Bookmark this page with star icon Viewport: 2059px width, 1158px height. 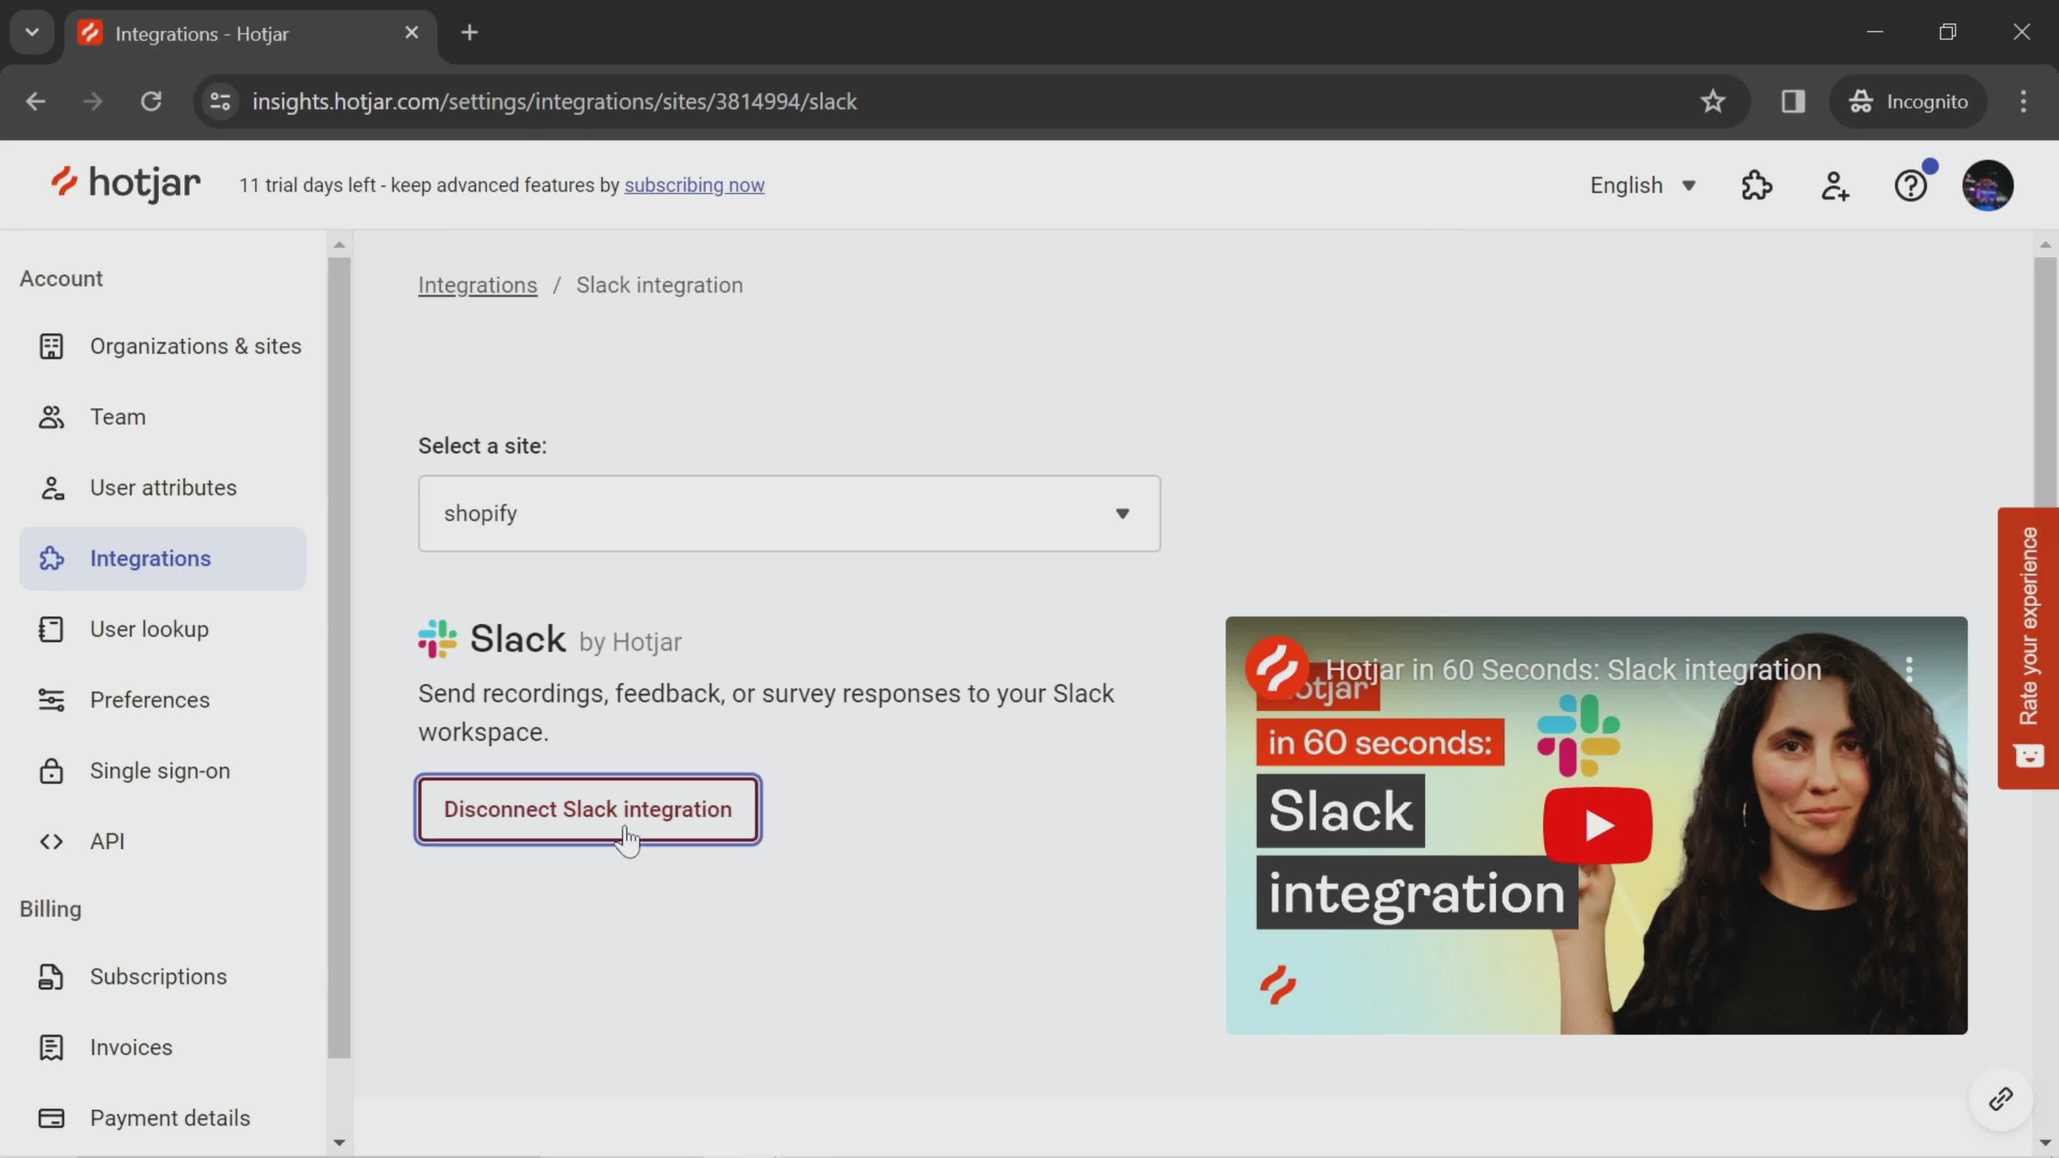point(1713,101)
